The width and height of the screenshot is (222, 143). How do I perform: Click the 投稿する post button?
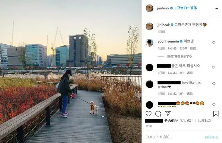[x=211, y=137]
